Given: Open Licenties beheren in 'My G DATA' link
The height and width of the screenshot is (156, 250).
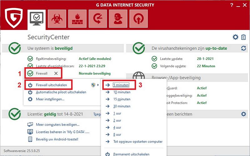Looking at the screenshot, I should 63,132.
